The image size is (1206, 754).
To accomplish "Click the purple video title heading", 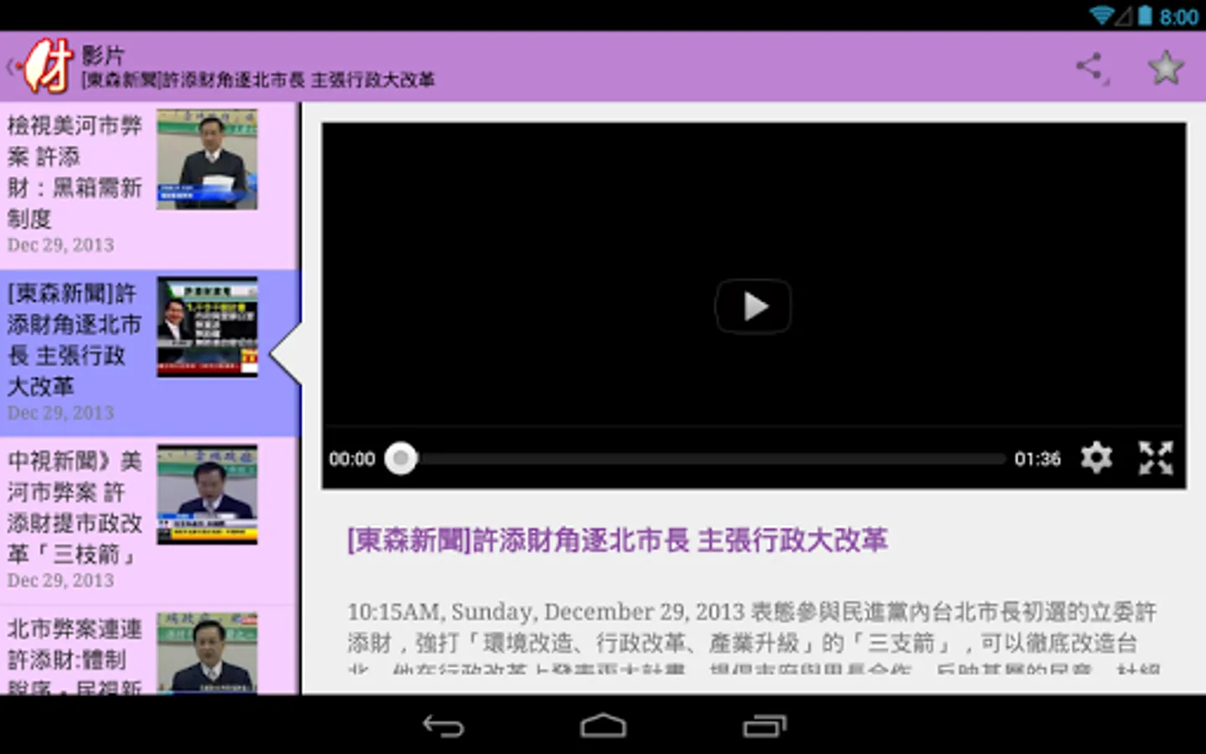I will (x=617, y=540).
